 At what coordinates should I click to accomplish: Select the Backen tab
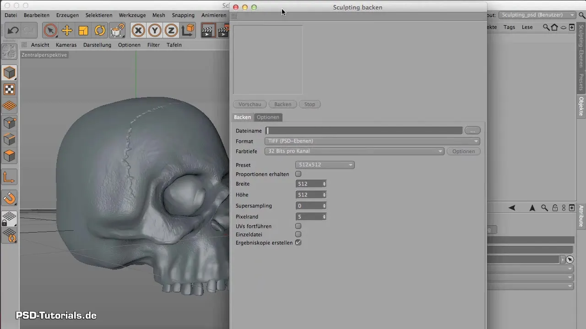[243, 117]
